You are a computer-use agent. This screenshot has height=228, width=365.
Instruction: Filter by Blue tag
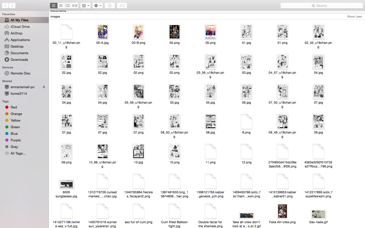[x=24, y=134]
